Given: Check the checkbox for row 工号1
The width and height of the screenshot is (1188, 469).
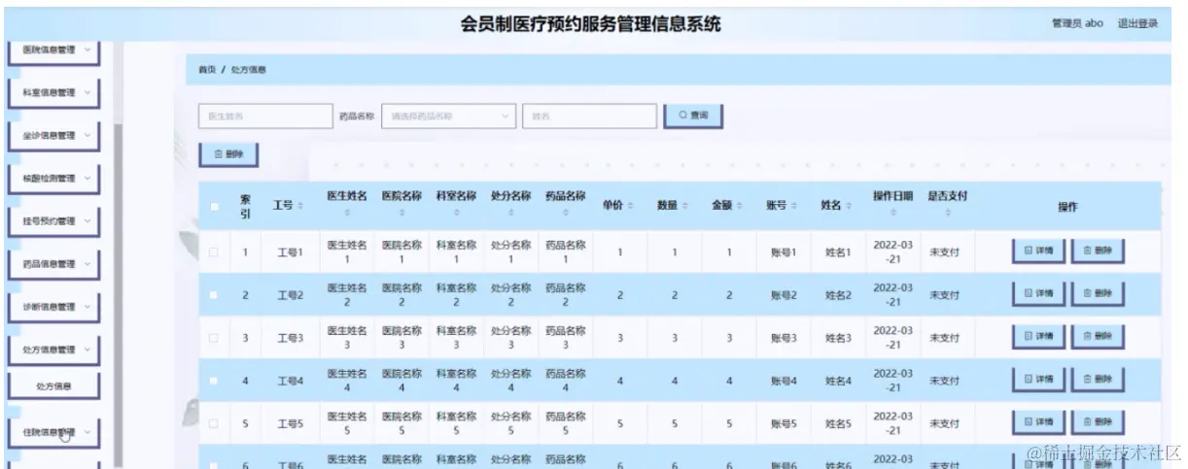Looking at the screenshot, I should pyautogui.click(x=214, y=252).
